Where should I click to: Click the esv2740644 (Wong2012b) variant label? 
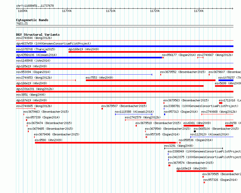tap(34, 38)
